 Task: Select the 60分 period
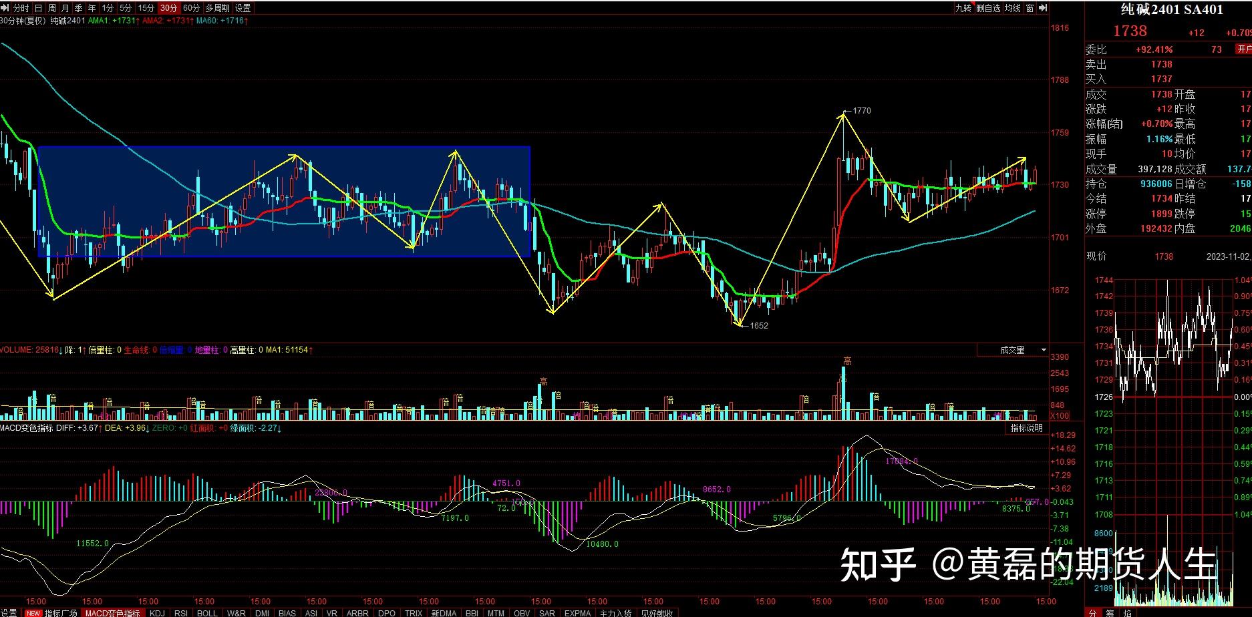(191, 8)
